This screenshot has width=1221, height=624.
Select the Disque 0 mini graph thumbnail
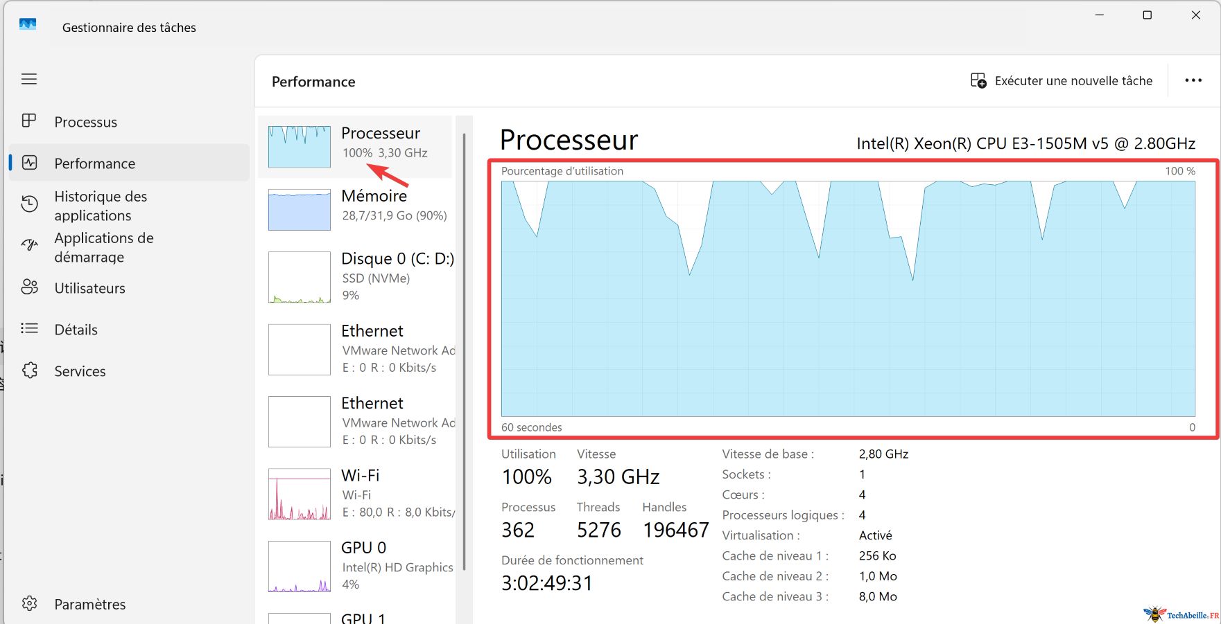[x=300, y=277]
